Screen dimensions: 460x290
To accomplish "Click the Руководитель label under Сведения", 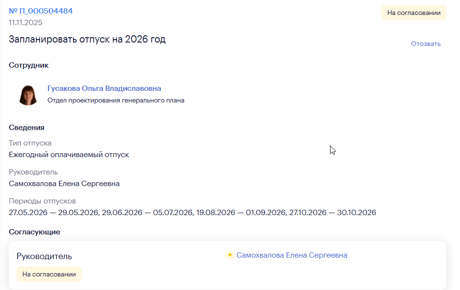I will point(33,172).
